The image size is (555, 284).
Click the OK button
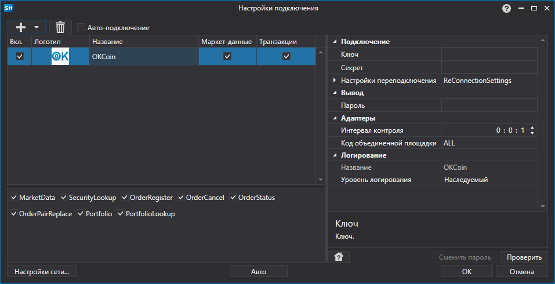[466, 272]
